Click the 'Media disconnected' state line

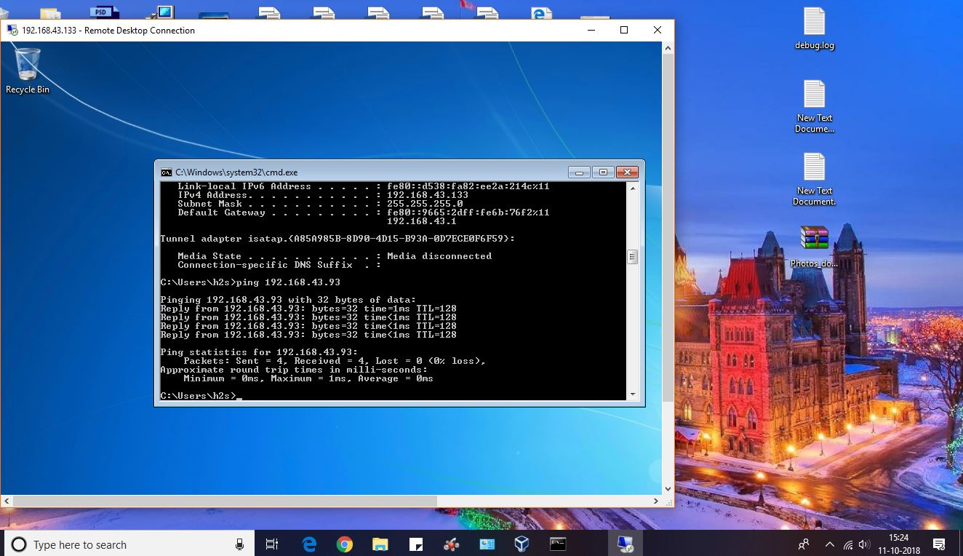click(335, 256)
